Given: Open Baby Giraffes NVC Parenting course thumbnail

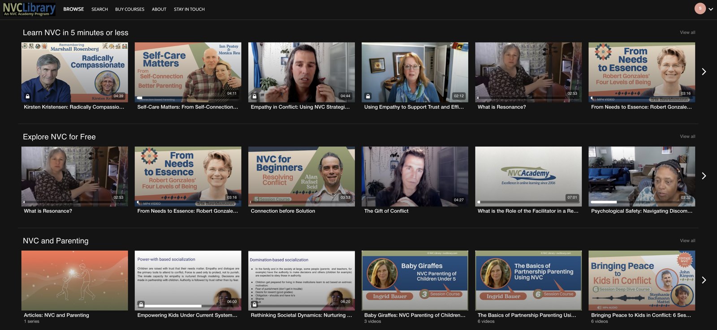Looking at the screenshot, I should tap(415, 280).
